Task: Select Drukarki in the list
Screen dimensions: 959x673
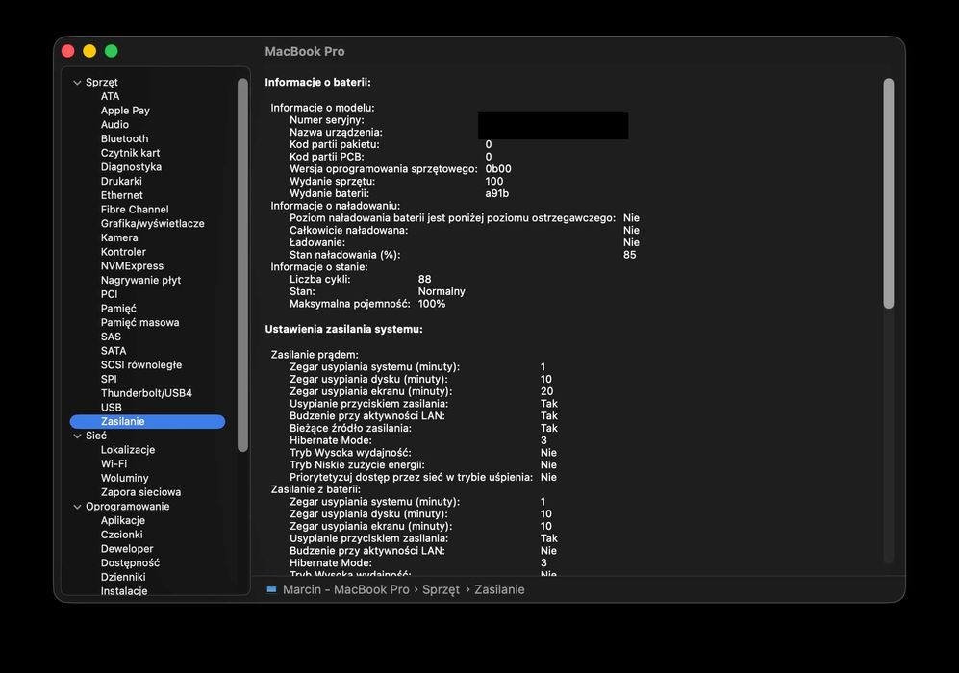Action: tap(121, 181)
